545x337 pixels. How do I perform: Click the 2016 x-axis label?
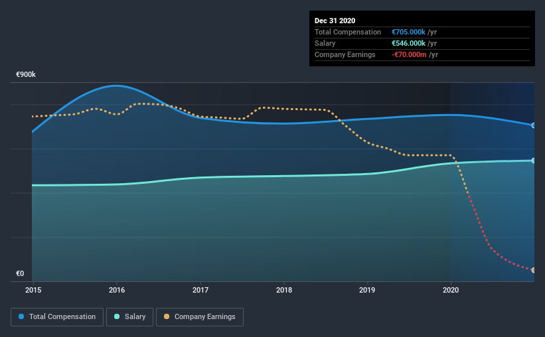117,290
